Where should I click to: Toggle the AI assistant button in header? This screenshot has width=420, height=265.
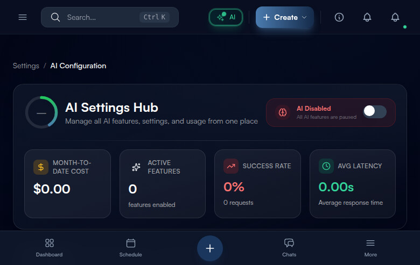[226, 17]
